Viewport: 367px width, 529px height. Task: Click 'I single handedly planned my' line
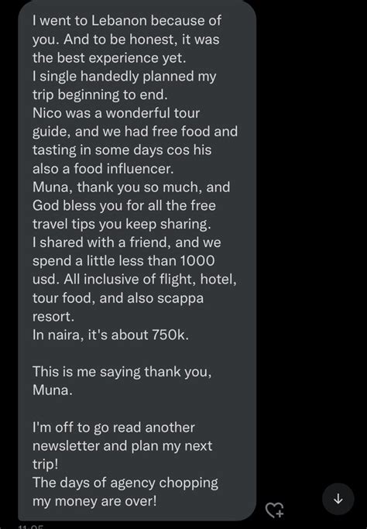point(124,77)
